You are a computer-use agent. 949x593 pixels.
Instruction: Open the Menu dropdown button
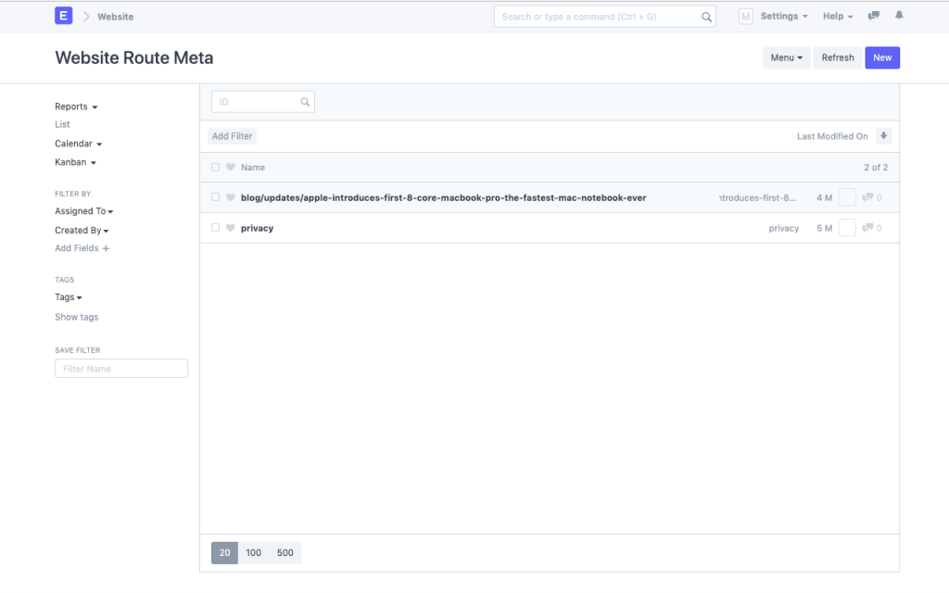pos(786,57)
